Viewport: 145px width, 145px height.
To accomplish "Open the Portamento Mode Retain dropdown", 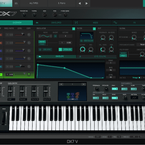I will point(141,45).
